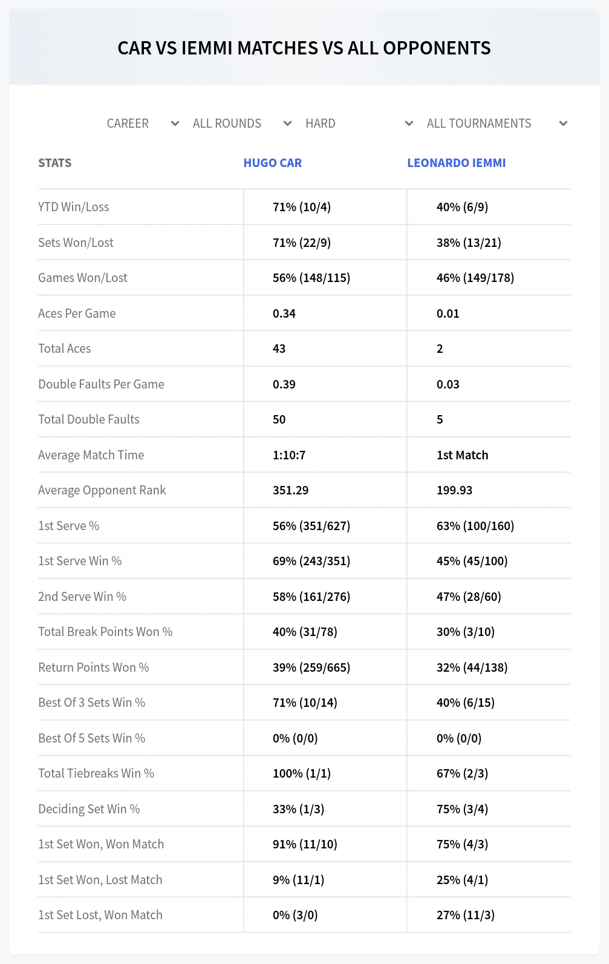Click the chevron beside ALL ROUNDS
The image size is (609, 964).
287,123
